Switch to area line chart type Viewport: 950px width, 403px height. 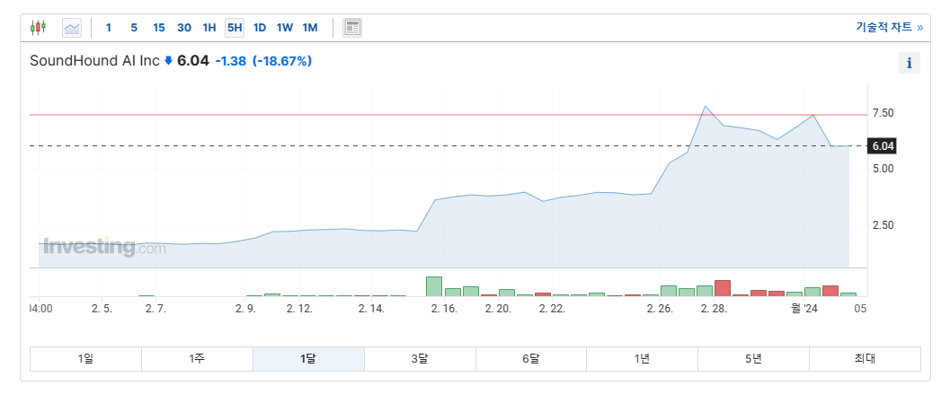pos(72,28)
